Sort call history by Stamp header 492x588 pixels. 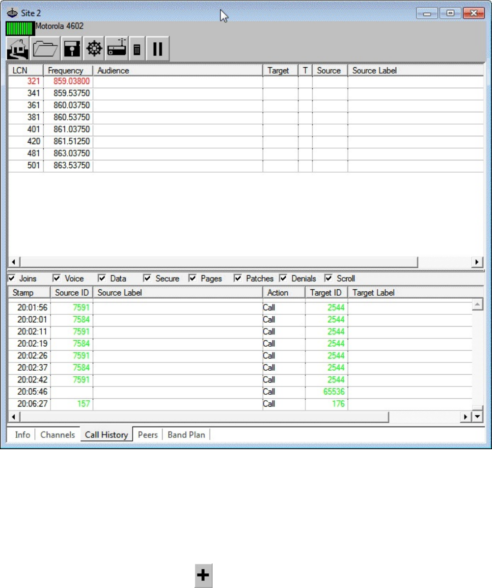coord(29,292)
